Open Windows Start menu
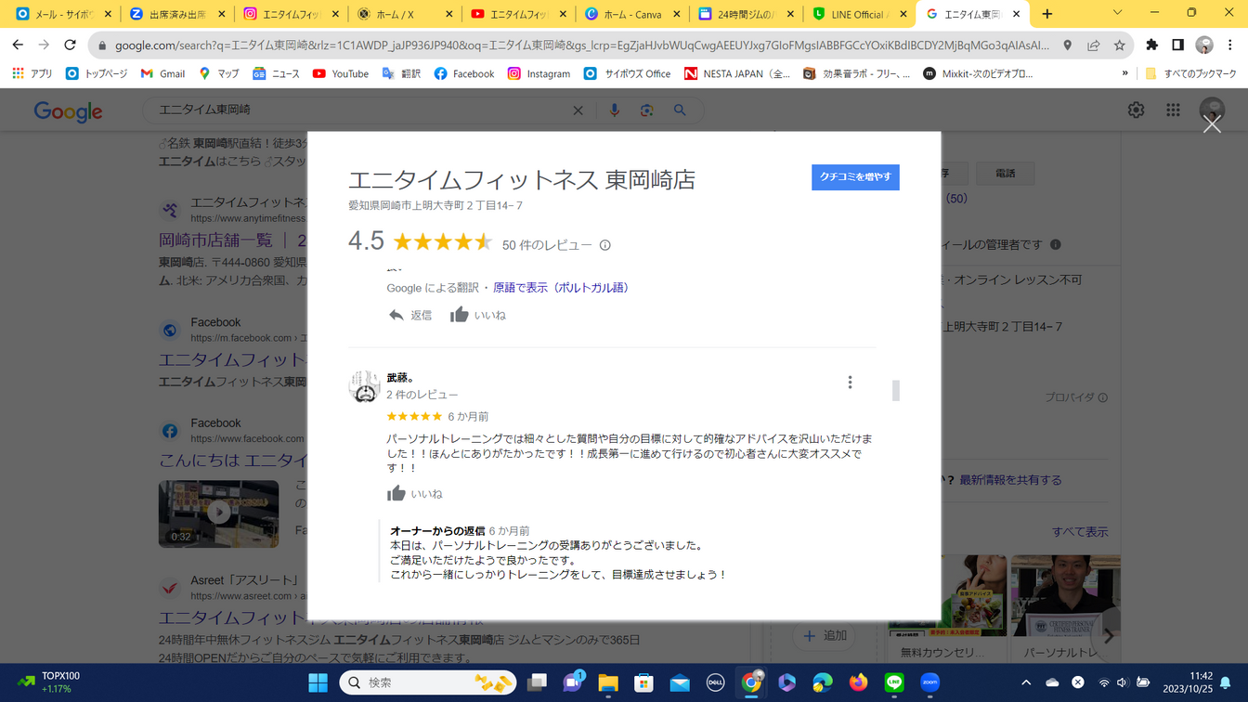Image resolution: width=1248 pixels, height=702 pixels. (318, 682)
